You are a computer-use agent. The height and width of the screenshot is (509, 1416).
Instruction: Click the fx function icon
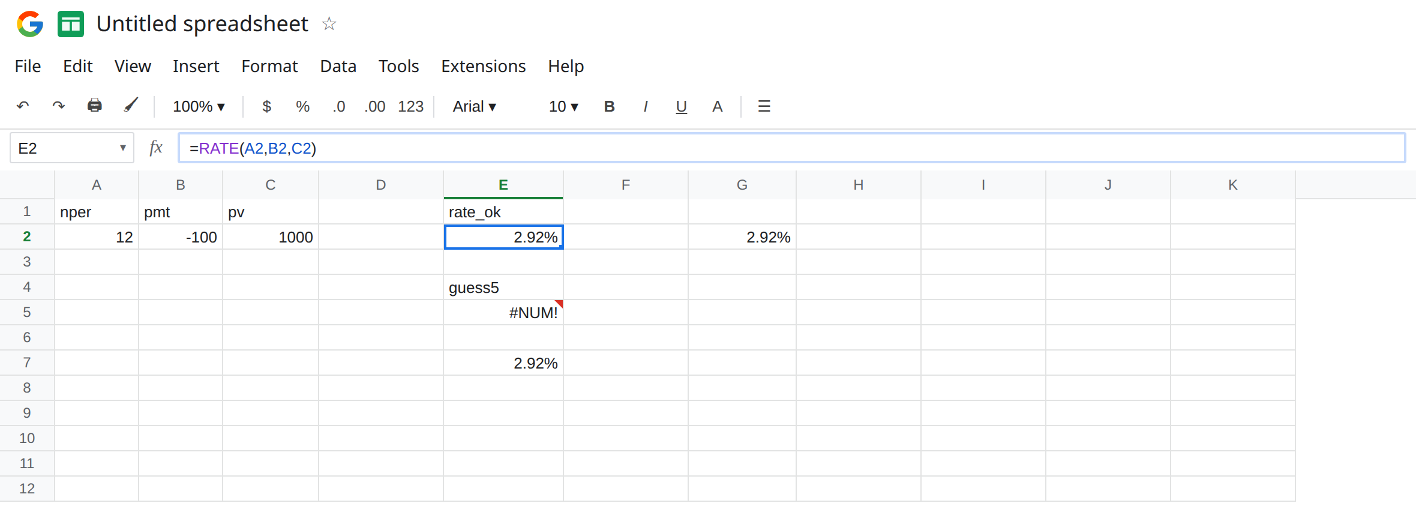(x=156, y=148)
